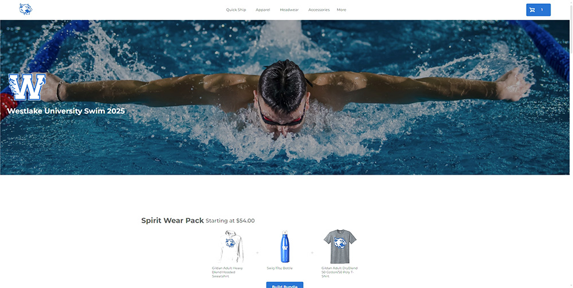View the white hooded sweatshirt image
The width and height of the screenshot is (573, 288).
[x=231, y=246]
